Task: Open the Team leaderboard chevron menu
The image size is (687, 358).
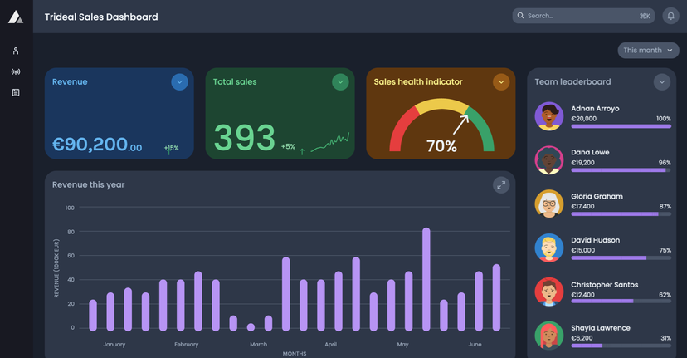Action: click(661, 82)
